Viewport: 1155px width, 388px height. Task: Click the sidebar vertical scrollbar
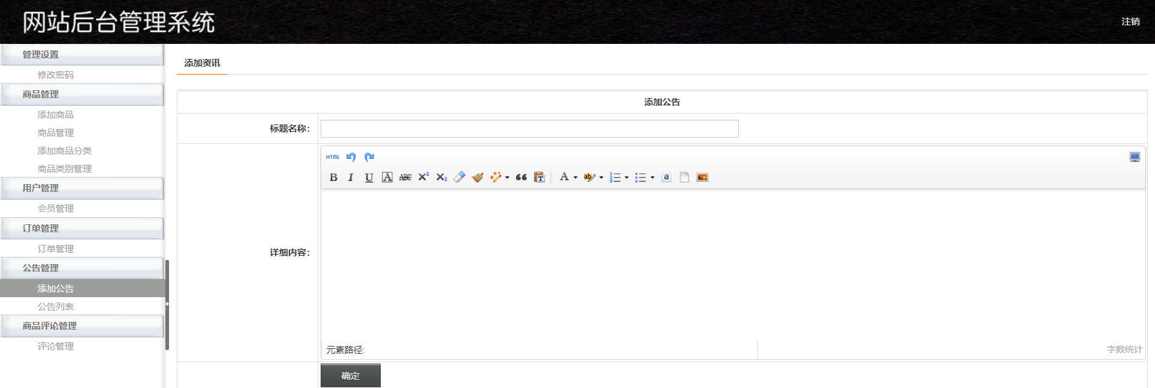click(x=167, y=304)
